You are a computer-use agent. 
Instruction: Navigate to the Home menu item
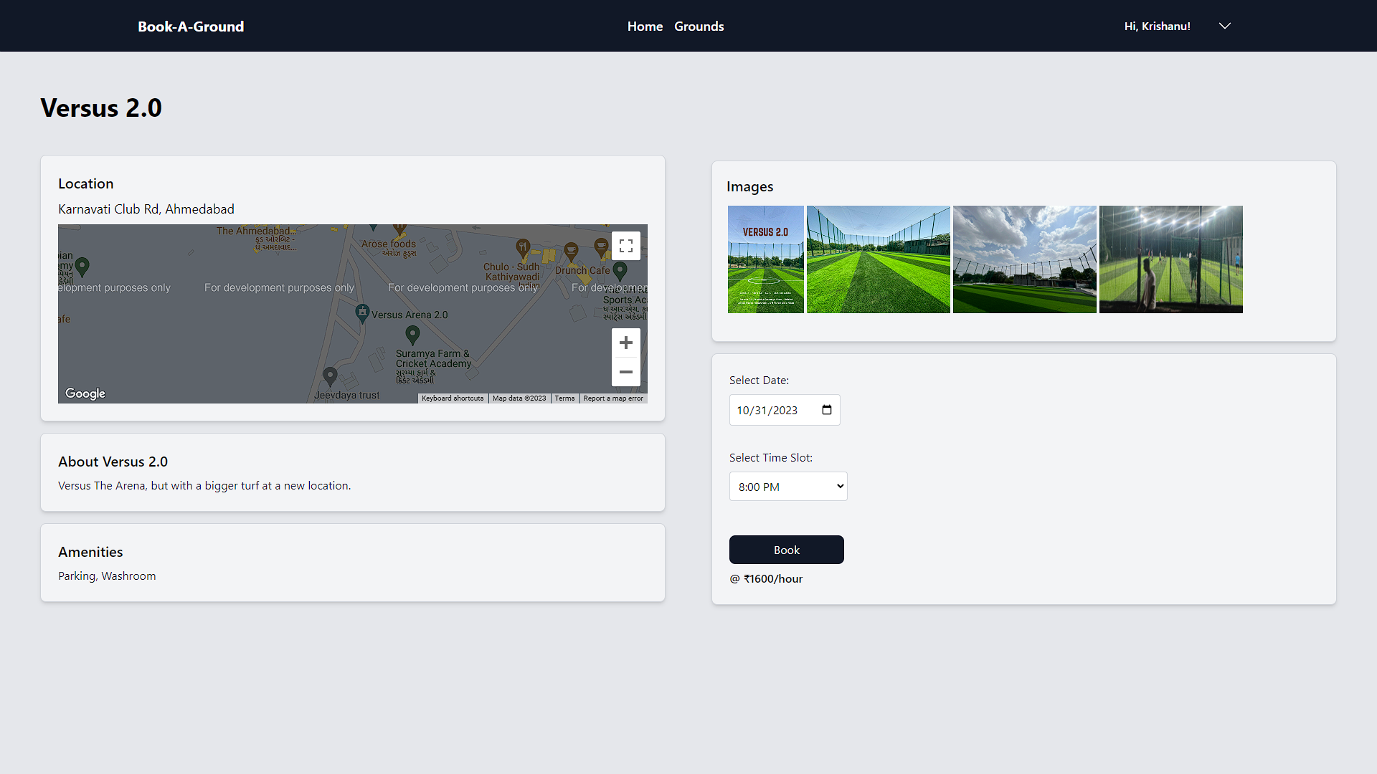[644, 26]
